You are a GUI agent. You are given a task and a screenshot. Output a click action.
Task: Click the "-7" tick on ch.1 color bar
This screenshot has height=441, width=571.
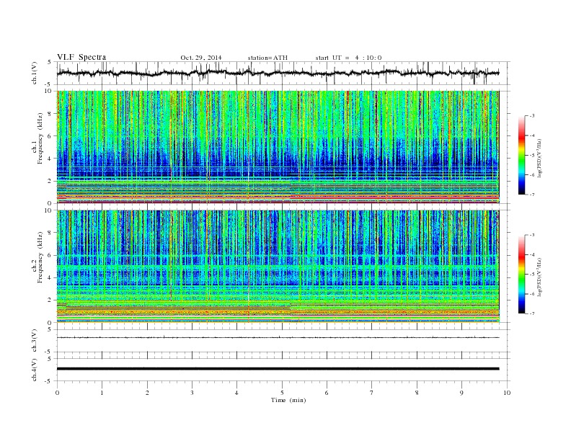click(532, 195)
